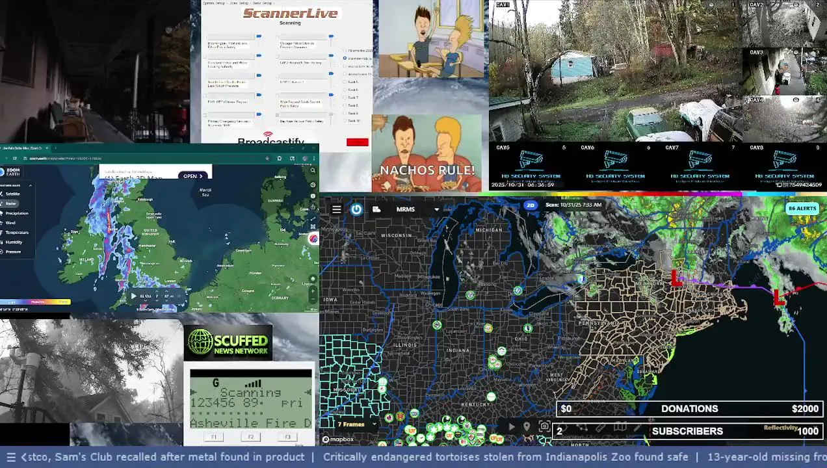Reload the Zoom Earth browser page

[x=15, y=159]
